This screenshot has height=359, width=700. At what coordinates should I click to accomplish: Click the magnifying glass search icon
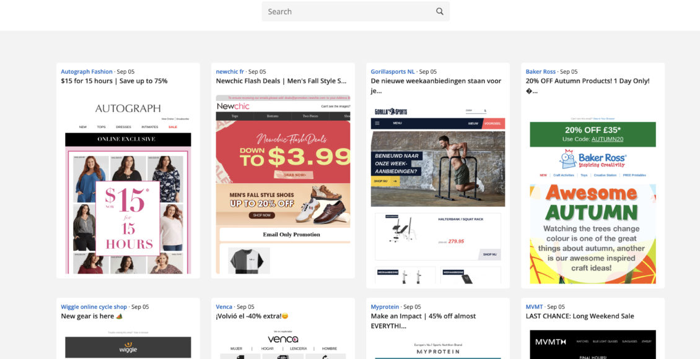click(x=440, y=12)
